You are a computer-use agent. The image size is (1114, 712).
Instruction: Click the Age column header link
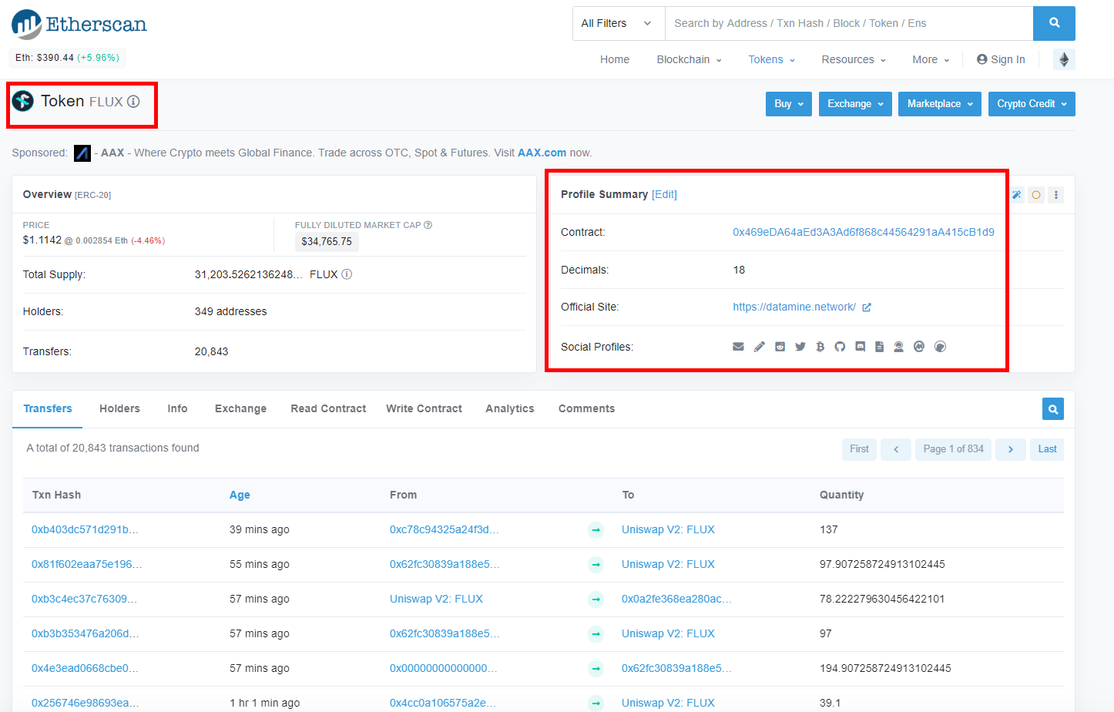pyautogui.click(x=240, y=495)
